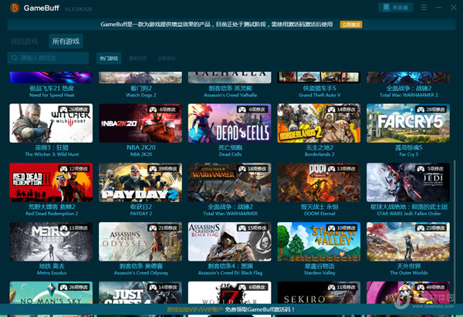Click the gamepad badge on Sekiro
This screenshot has height=317, width=463.
[342, 287]
